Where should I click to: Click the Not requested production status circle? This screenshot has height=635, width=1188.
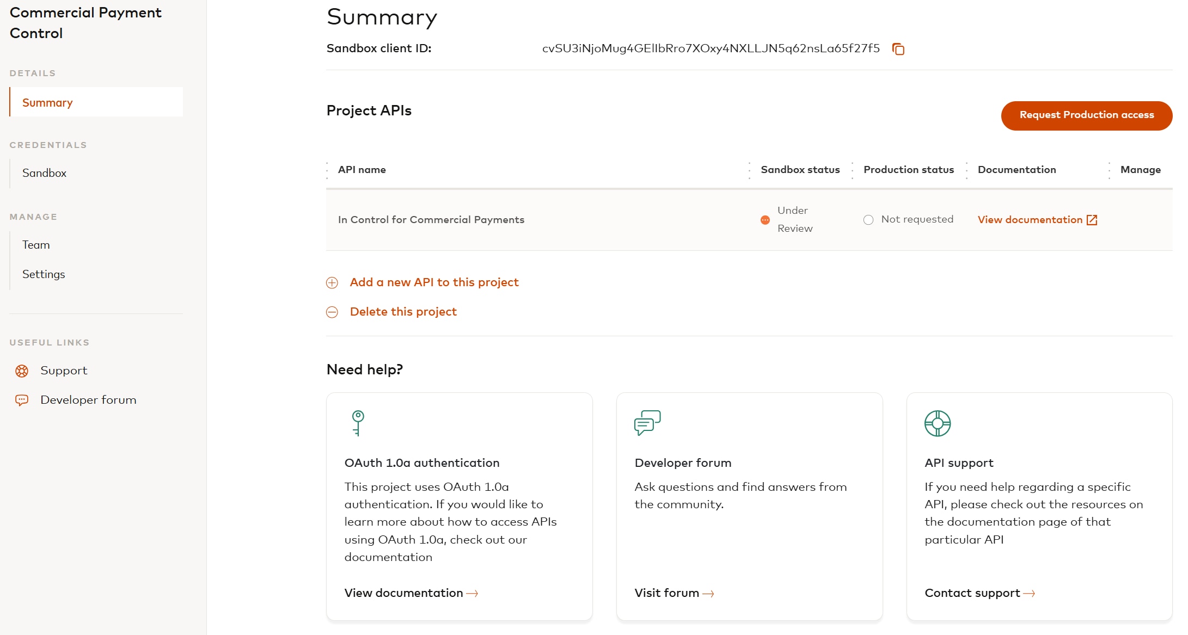pos(868,220)
